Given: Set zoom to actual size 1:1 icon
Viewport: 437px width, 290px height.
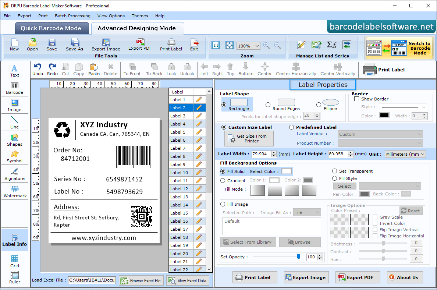Looking at the screenshot, I should pos(216,45).
